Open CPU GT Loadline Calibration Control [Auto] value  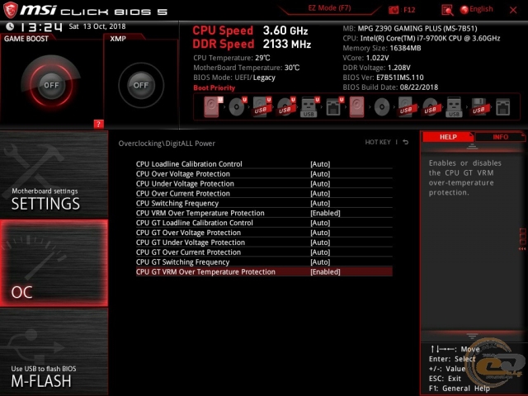point(320,223)
